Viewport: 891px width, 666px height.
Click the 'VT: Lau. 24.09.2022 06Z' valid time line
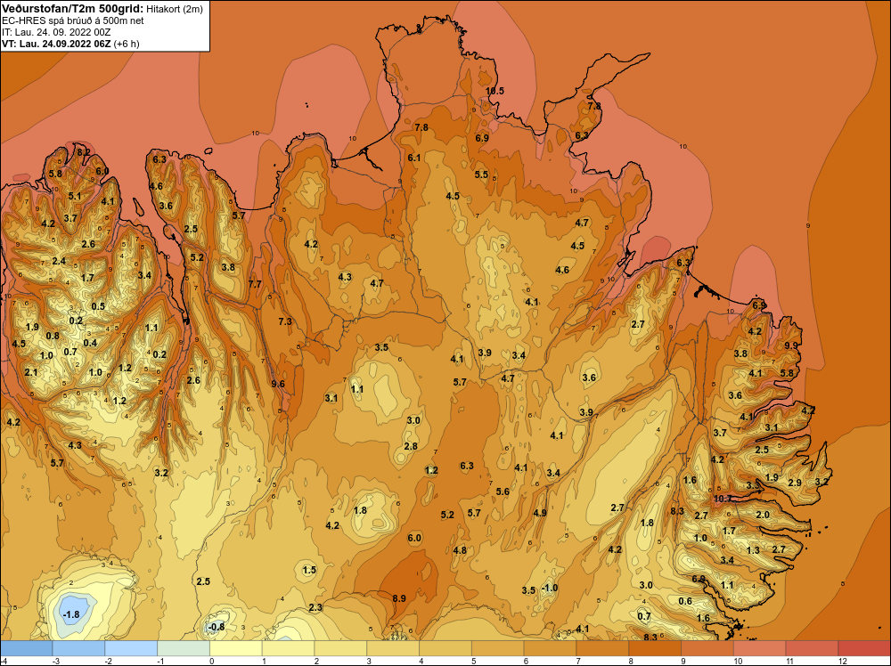point(56,44)
